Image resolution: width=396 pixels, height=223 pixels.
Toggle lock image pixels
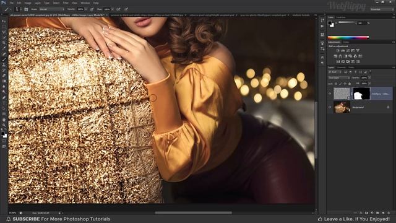pyautogui.click(x=340, y=84)
